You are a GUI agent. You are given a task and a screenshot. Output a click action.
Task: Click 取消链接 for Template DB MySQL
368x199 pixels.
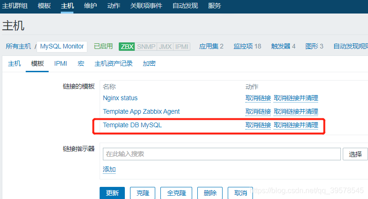tap(258, 125)
